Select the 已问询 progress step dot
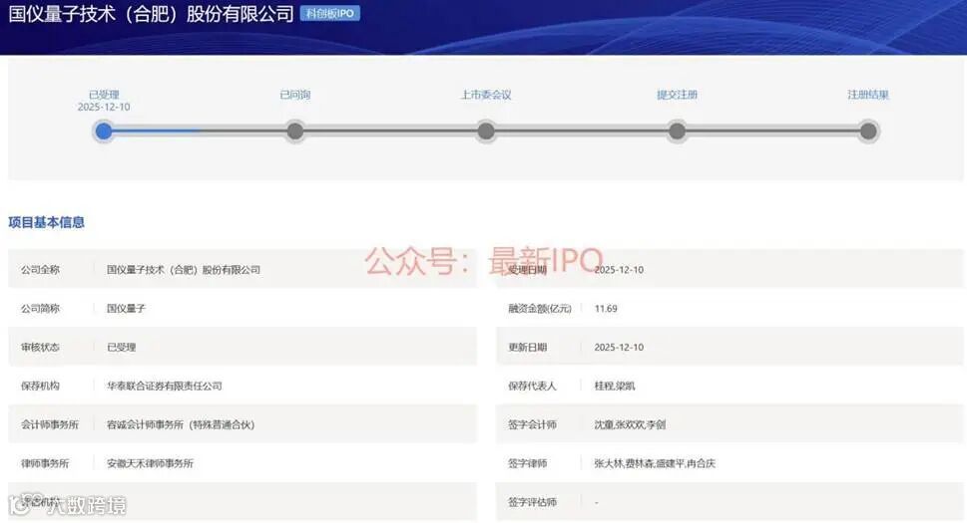 coord(295,131)
